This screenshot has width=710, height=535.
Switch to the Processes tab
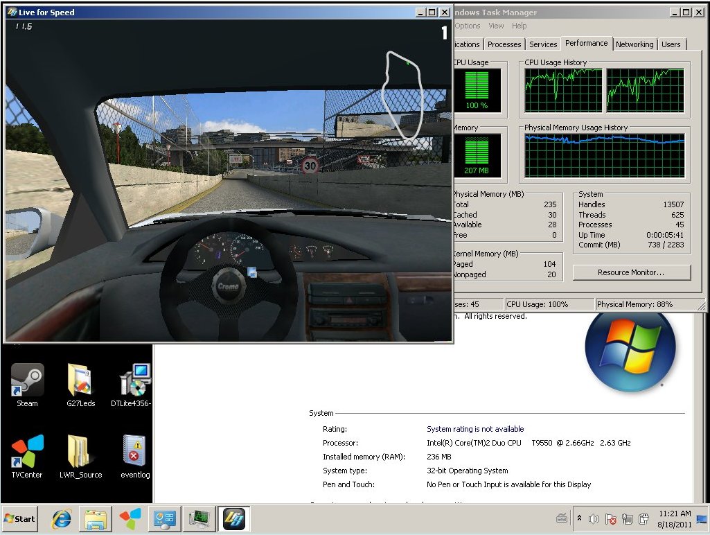click(504, 44)
